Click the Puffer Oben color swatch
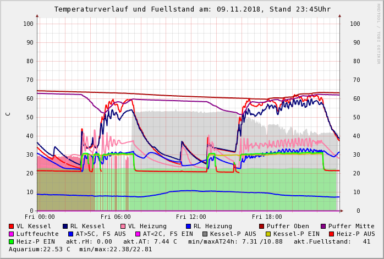Viewport: 384px width, 259px height. [x=262, y=227]
